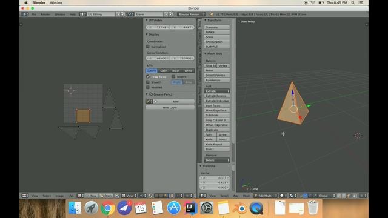The width and height of the screenshot is (388, 218).
Task: Click the Blender logo icon in the info header
Action: pos(212,15)
